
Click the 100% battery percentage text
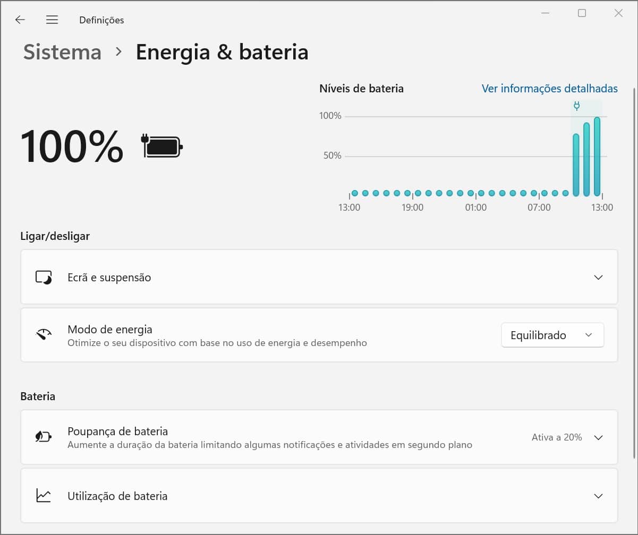(x=72, y=147)
